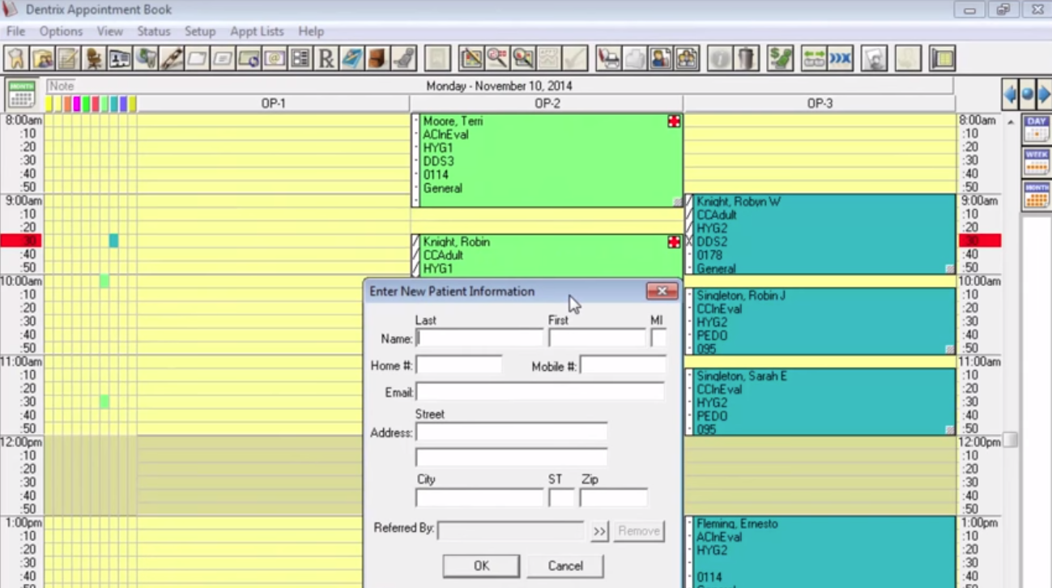Click the card with refresh arrows icon
This screenshot has width=1052, height=588.
pos(249,58)
